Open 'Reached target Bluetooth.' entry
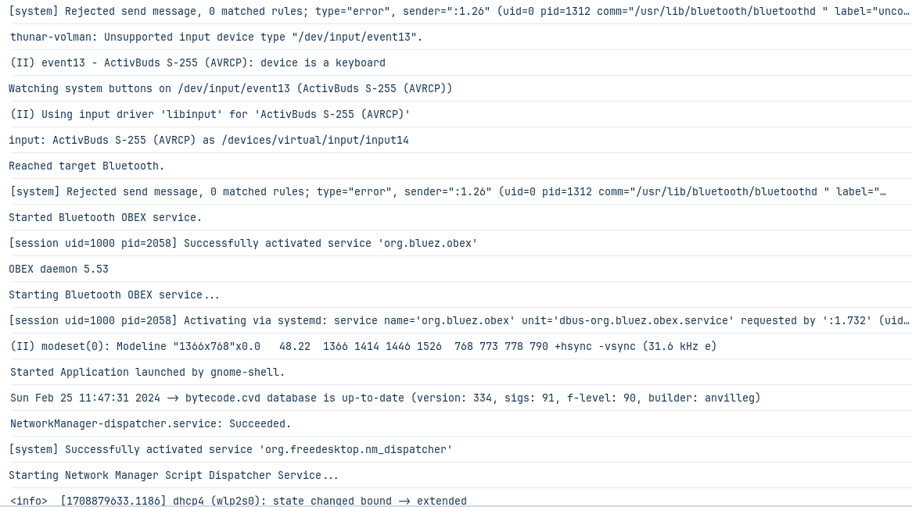 [x=456, y=166]
